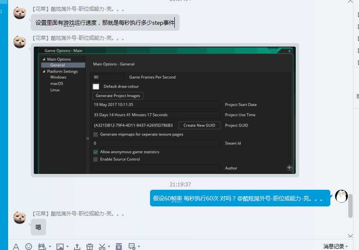Open 消息记录 message history
The image size is (359, 250).
(334, 246)
